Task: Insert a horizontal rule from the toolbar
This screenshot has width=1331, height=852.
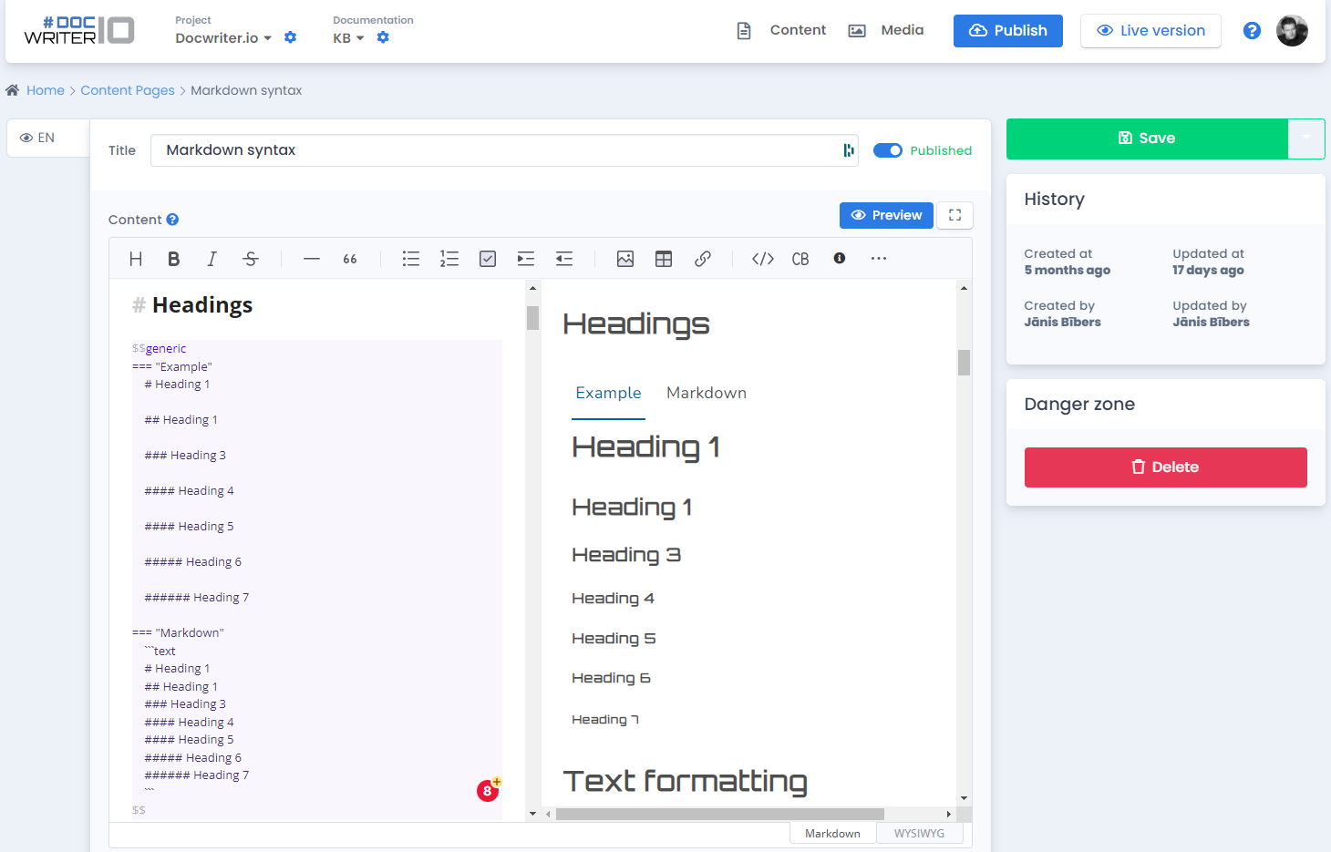Action: tap(311, 259)
